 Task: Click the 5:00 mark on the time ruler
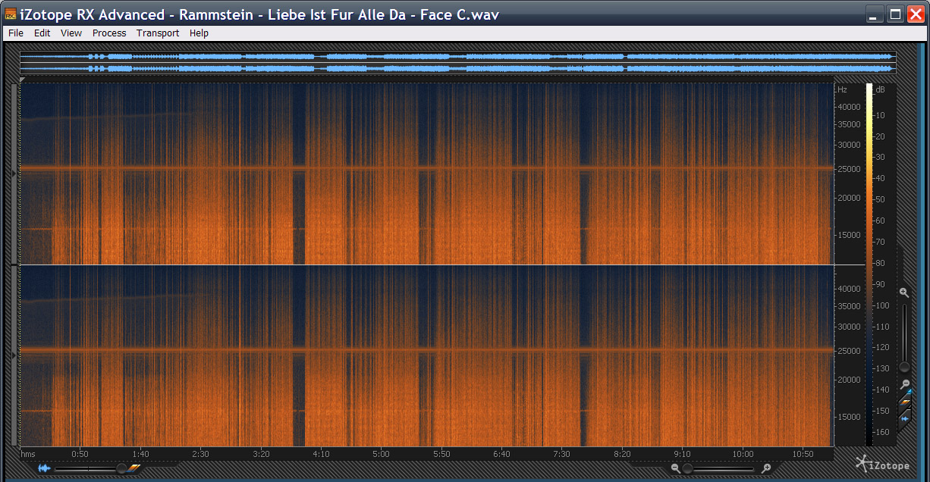point(381,454)
